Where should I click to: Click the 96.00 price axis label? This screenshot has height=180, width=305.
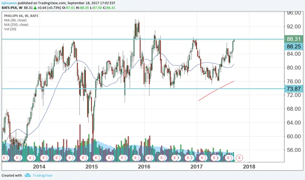click(294, 13)
